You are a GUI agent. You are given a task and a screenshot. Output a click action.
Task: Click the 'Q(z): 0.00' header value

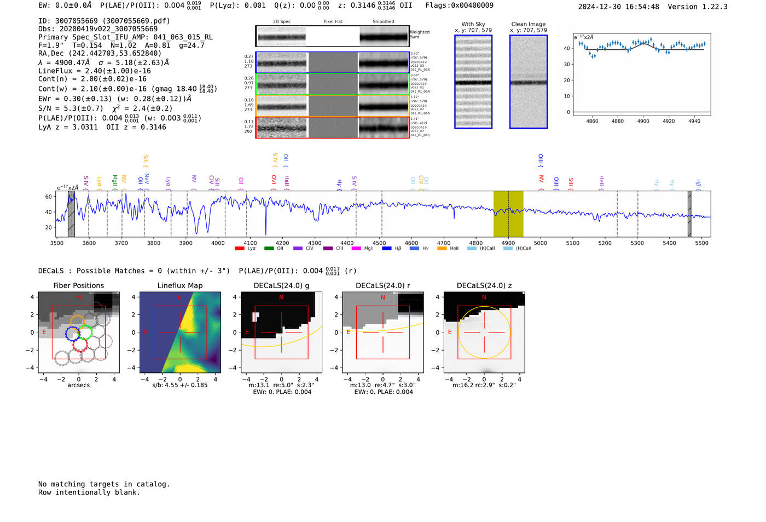tap(302, 5)
